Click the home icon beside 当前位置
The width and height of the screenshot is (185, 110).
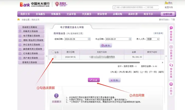18,20
